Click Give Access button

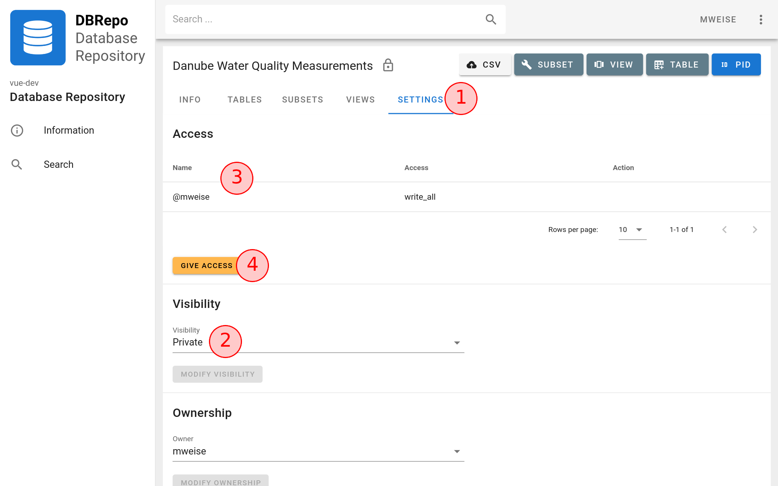tap(206, 265)
